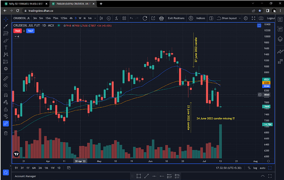284x180 pixels.
Task: Click the undo arrow in toolbar
Action: point(131,18)
